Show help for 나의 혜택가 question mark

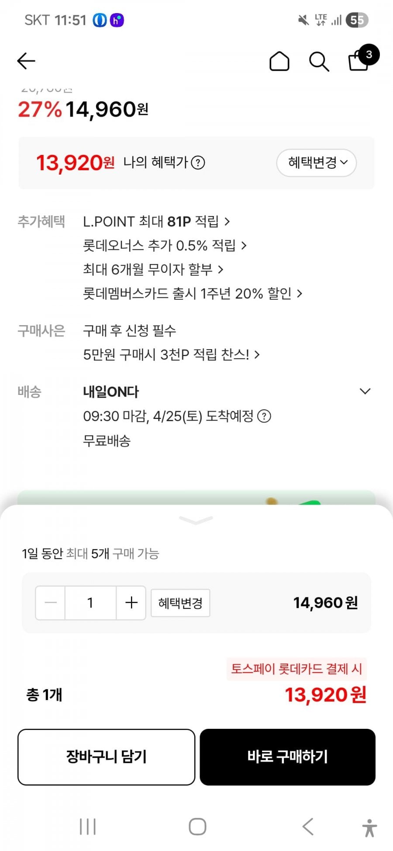[198, 163]
